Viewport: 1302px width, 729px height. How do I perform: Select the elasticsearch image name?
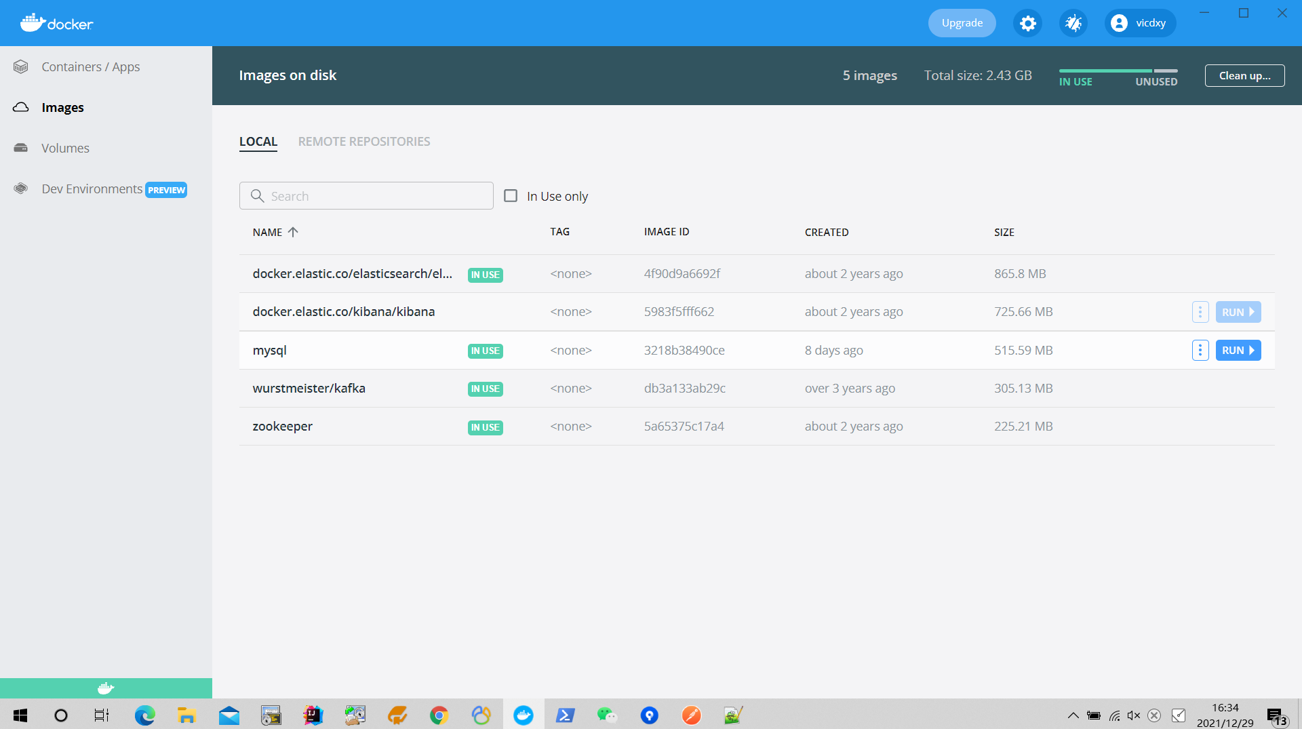tap(353, 274)
